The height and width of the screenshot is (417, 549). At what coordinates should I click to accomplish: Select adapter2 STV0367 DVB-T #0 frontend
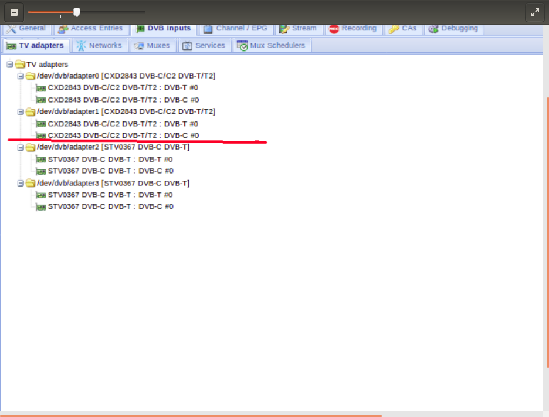click(110, 160)
